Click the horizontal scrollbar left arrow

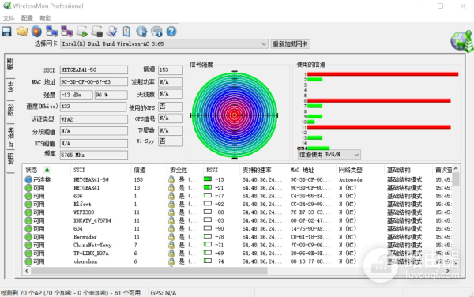[27, 271]
